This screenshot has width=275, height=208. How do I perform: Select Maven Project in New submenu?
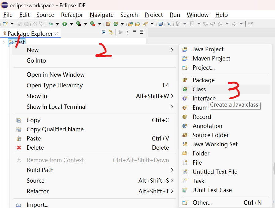[x=225, y=58]
